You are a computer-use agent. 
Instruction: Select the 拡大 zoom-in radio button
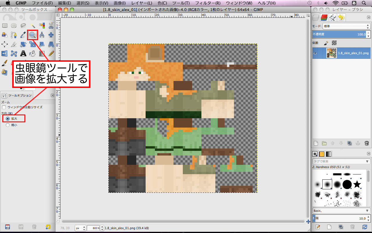[x=8, y=119]
